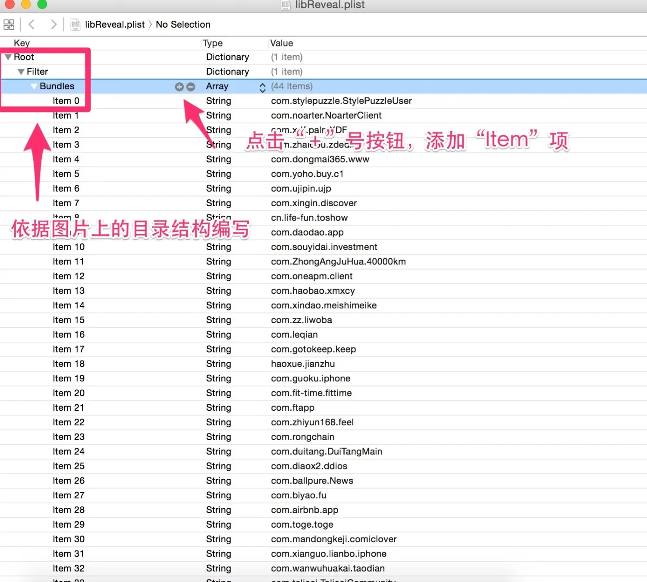Click value com.biyao.fu
The height and width of the screenshot is (582, 647).
point(298,496)
